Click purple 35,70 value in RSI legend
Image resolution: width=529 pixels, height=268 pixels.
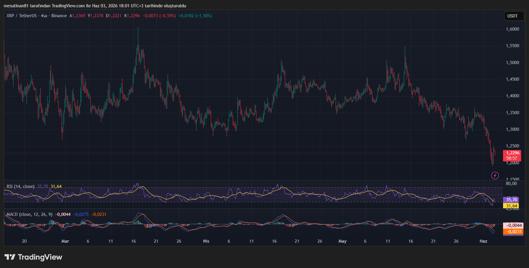click(43, 186)
